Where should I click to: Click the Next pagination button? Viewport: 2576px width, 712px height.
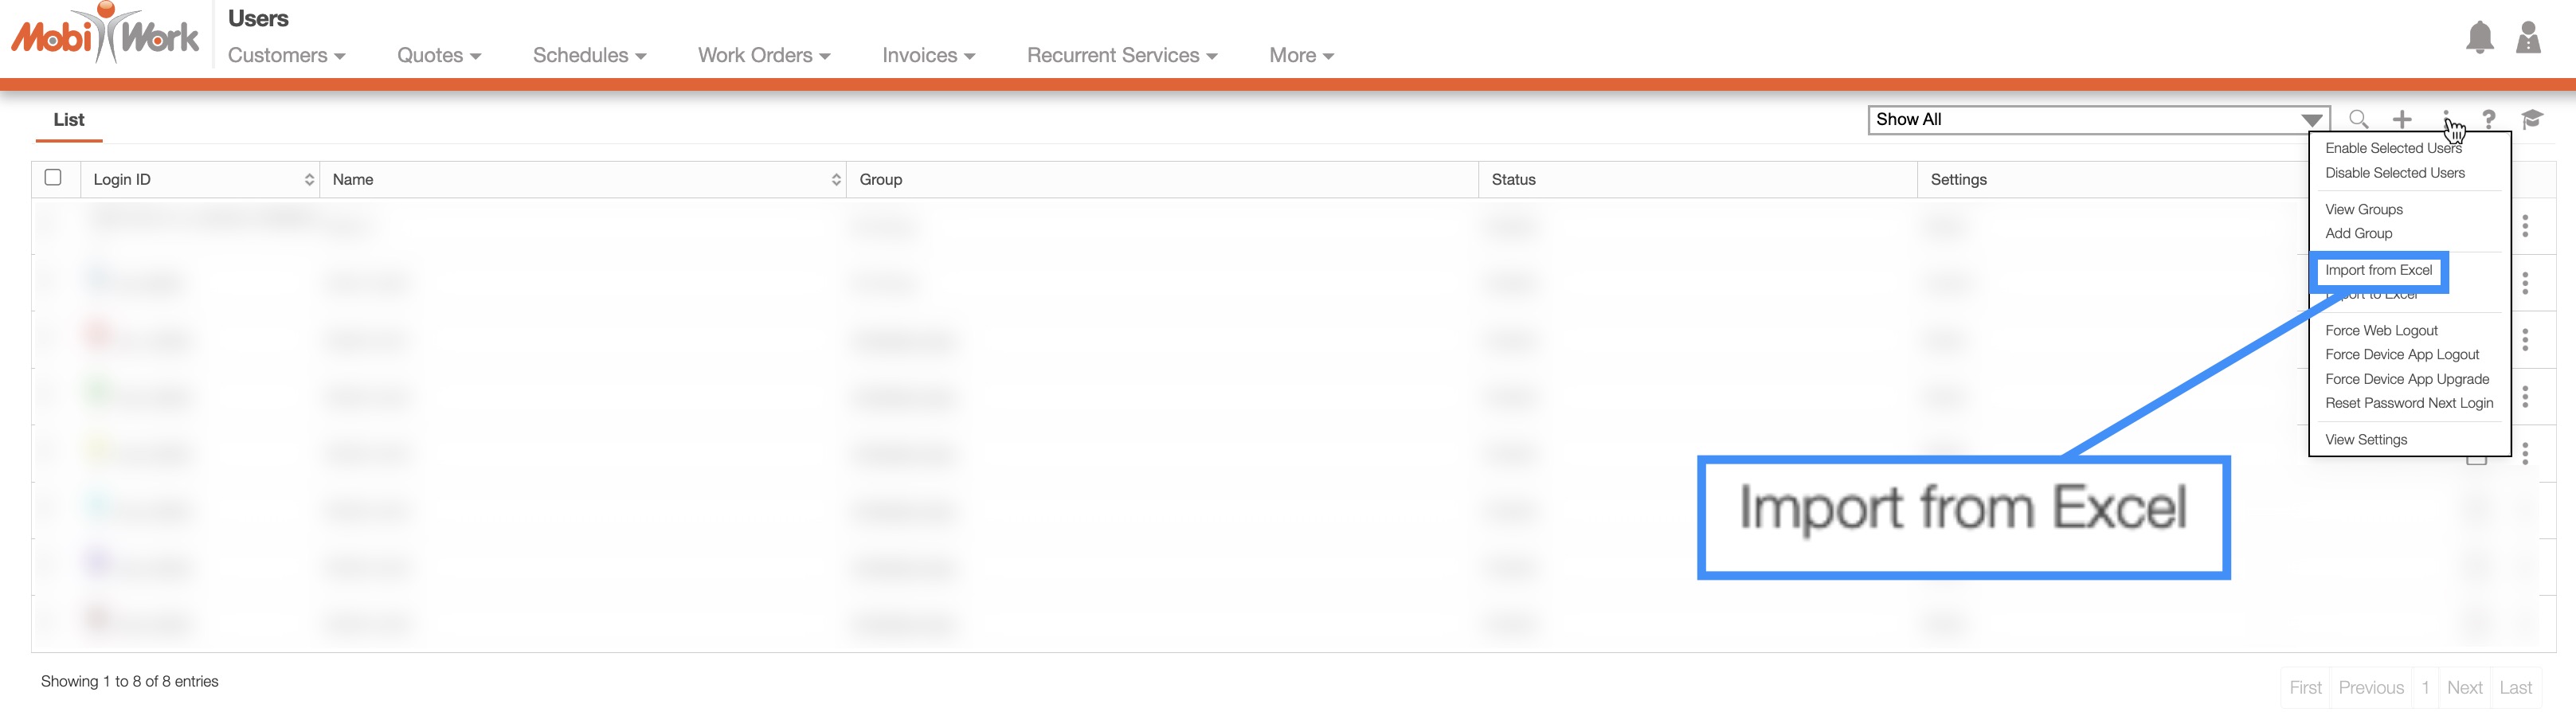pos(2464,688)
